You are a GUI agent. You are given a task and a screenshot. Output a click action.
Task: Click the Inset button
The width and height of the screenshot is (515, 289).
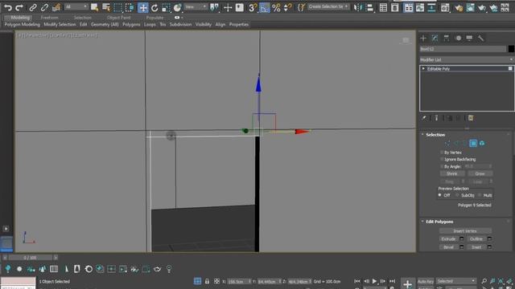coord(476,247)
